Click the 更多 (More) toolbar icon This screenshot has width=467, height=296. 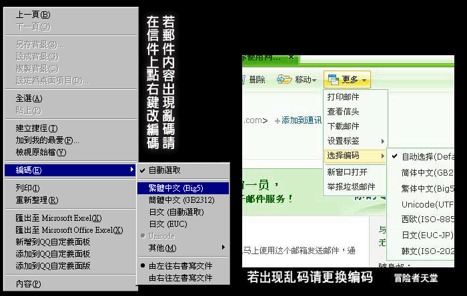[x=334, y=80]
